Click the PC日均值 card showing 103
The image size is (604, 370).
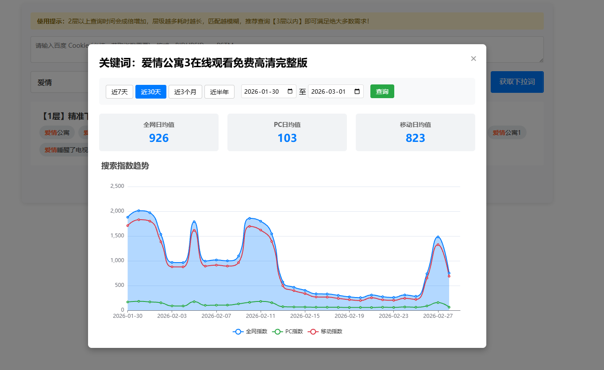click(x=287, y=132)
